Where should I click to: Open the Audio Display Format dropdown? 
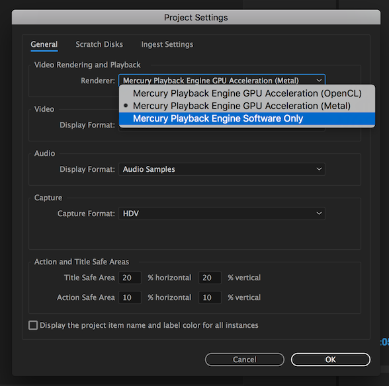[x=222, y=169]
